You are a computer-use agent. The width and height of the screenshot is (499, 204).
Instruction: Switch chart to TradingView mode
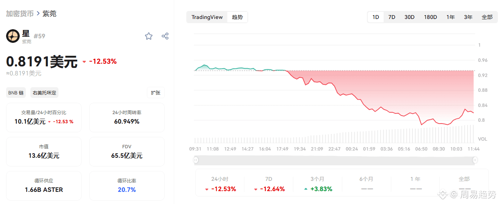click(207, 17)
